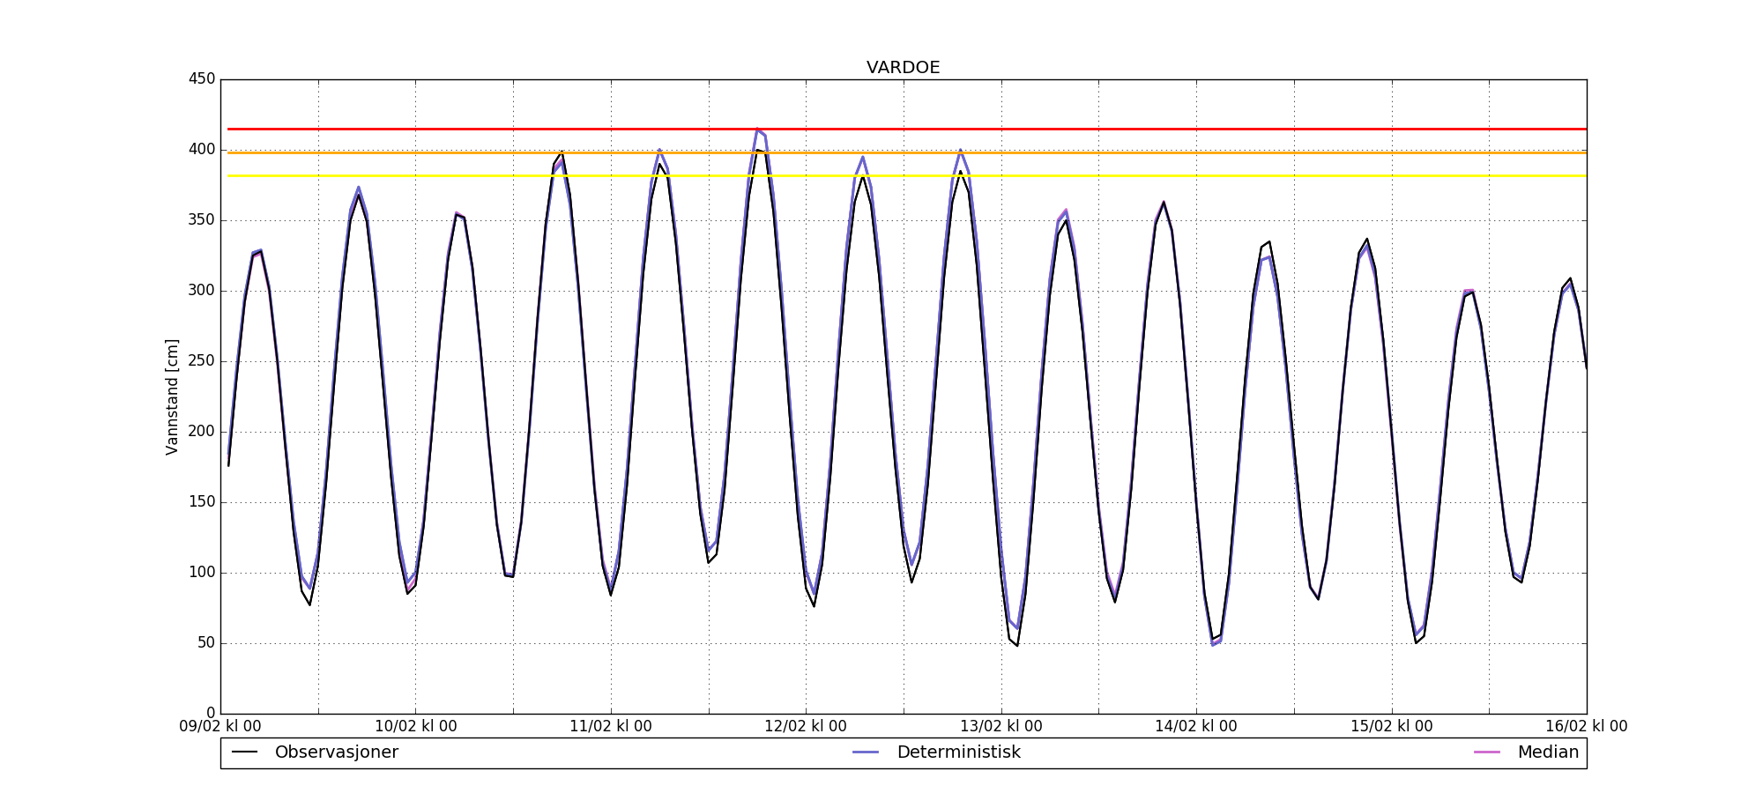
Task: Click the highest forecast peak touching the red line
Action: (x=757, y=130)
